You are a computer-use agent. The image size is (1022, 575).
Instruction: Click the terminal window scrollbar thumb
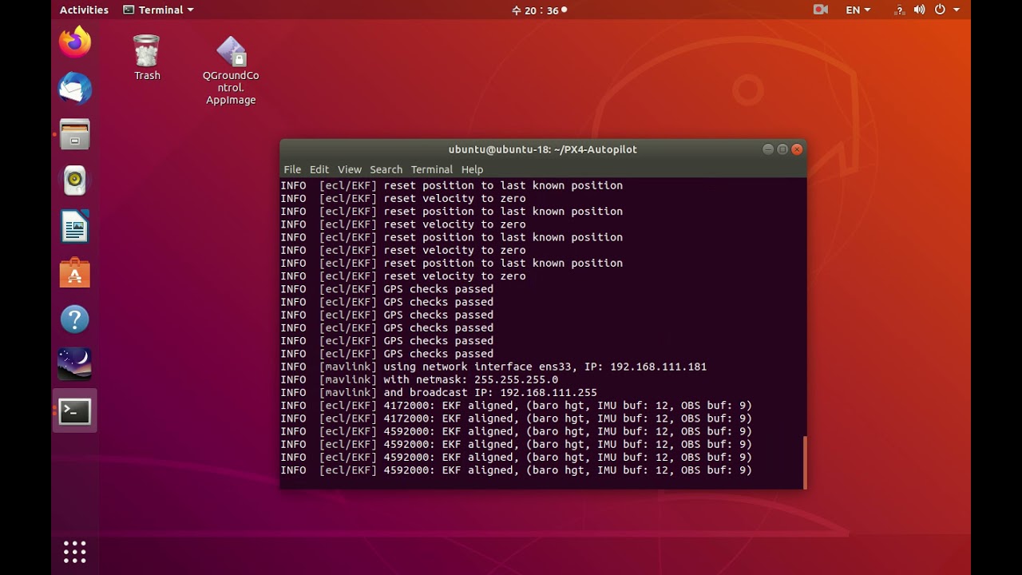coord(804,462)
